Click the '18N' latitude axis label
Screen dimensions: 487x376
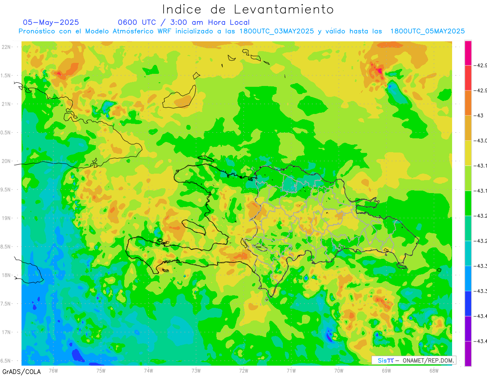click(x=6, y=275)
